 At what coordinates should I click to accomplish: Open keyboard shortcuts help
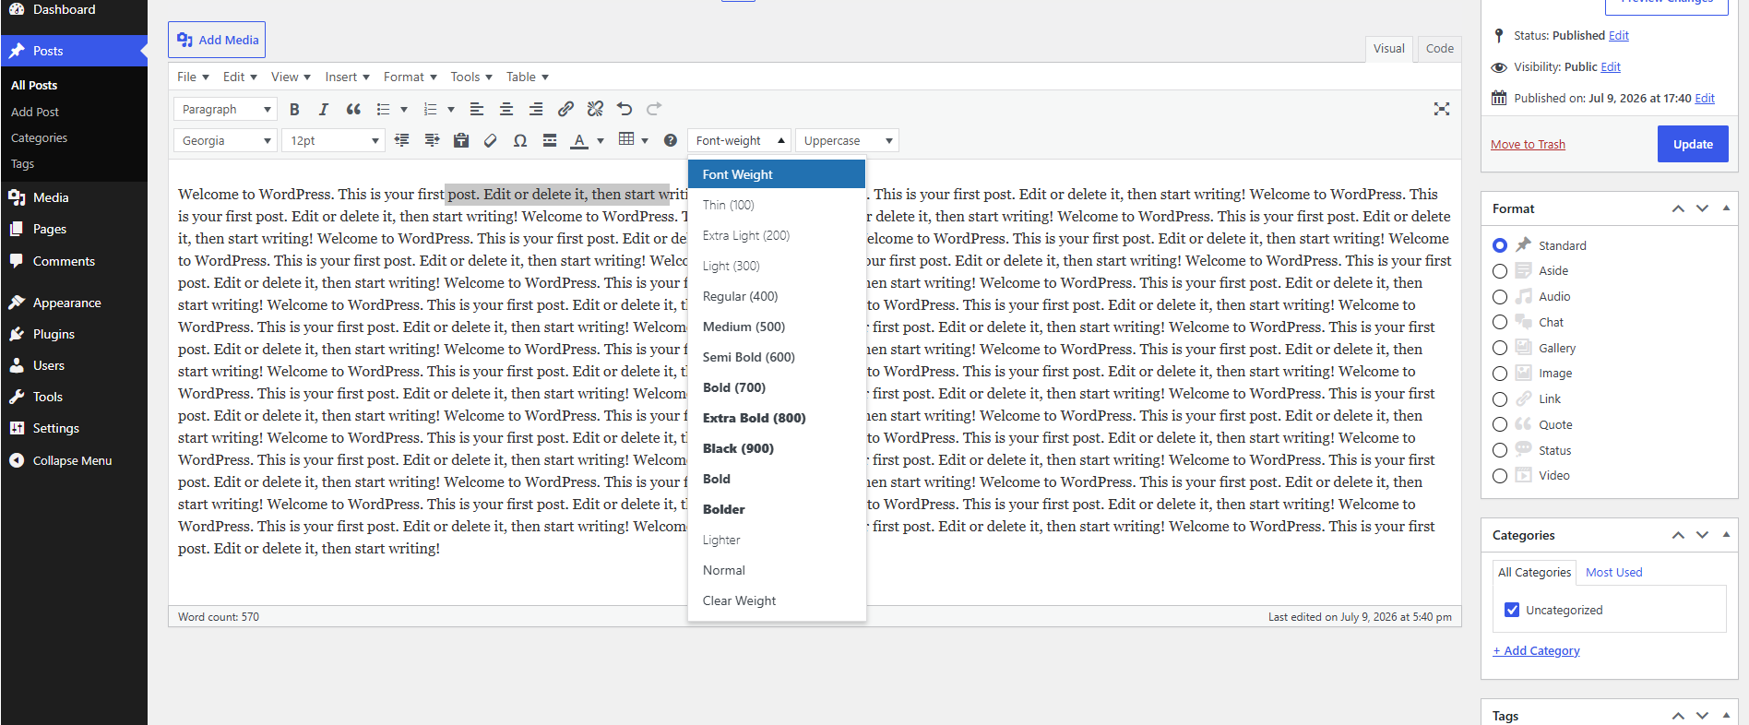click(x=671, y=140)
